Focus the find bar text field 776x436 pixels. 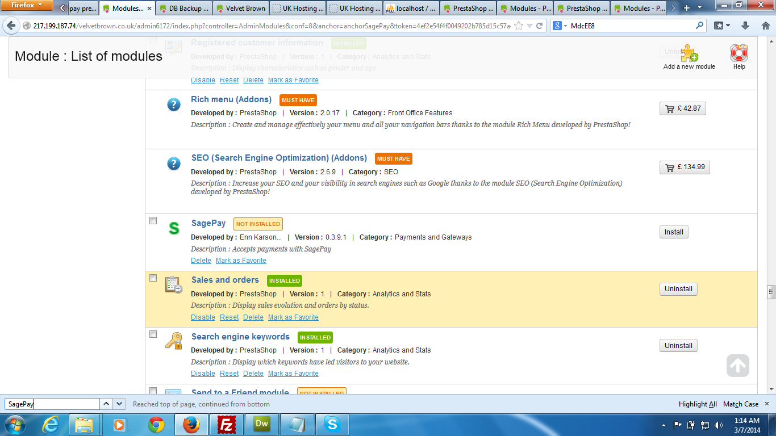click(52, 404)
